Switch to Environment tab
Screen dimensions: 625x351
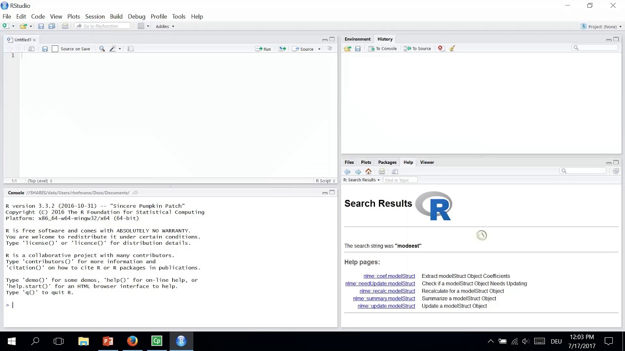(x=357, y=39)
